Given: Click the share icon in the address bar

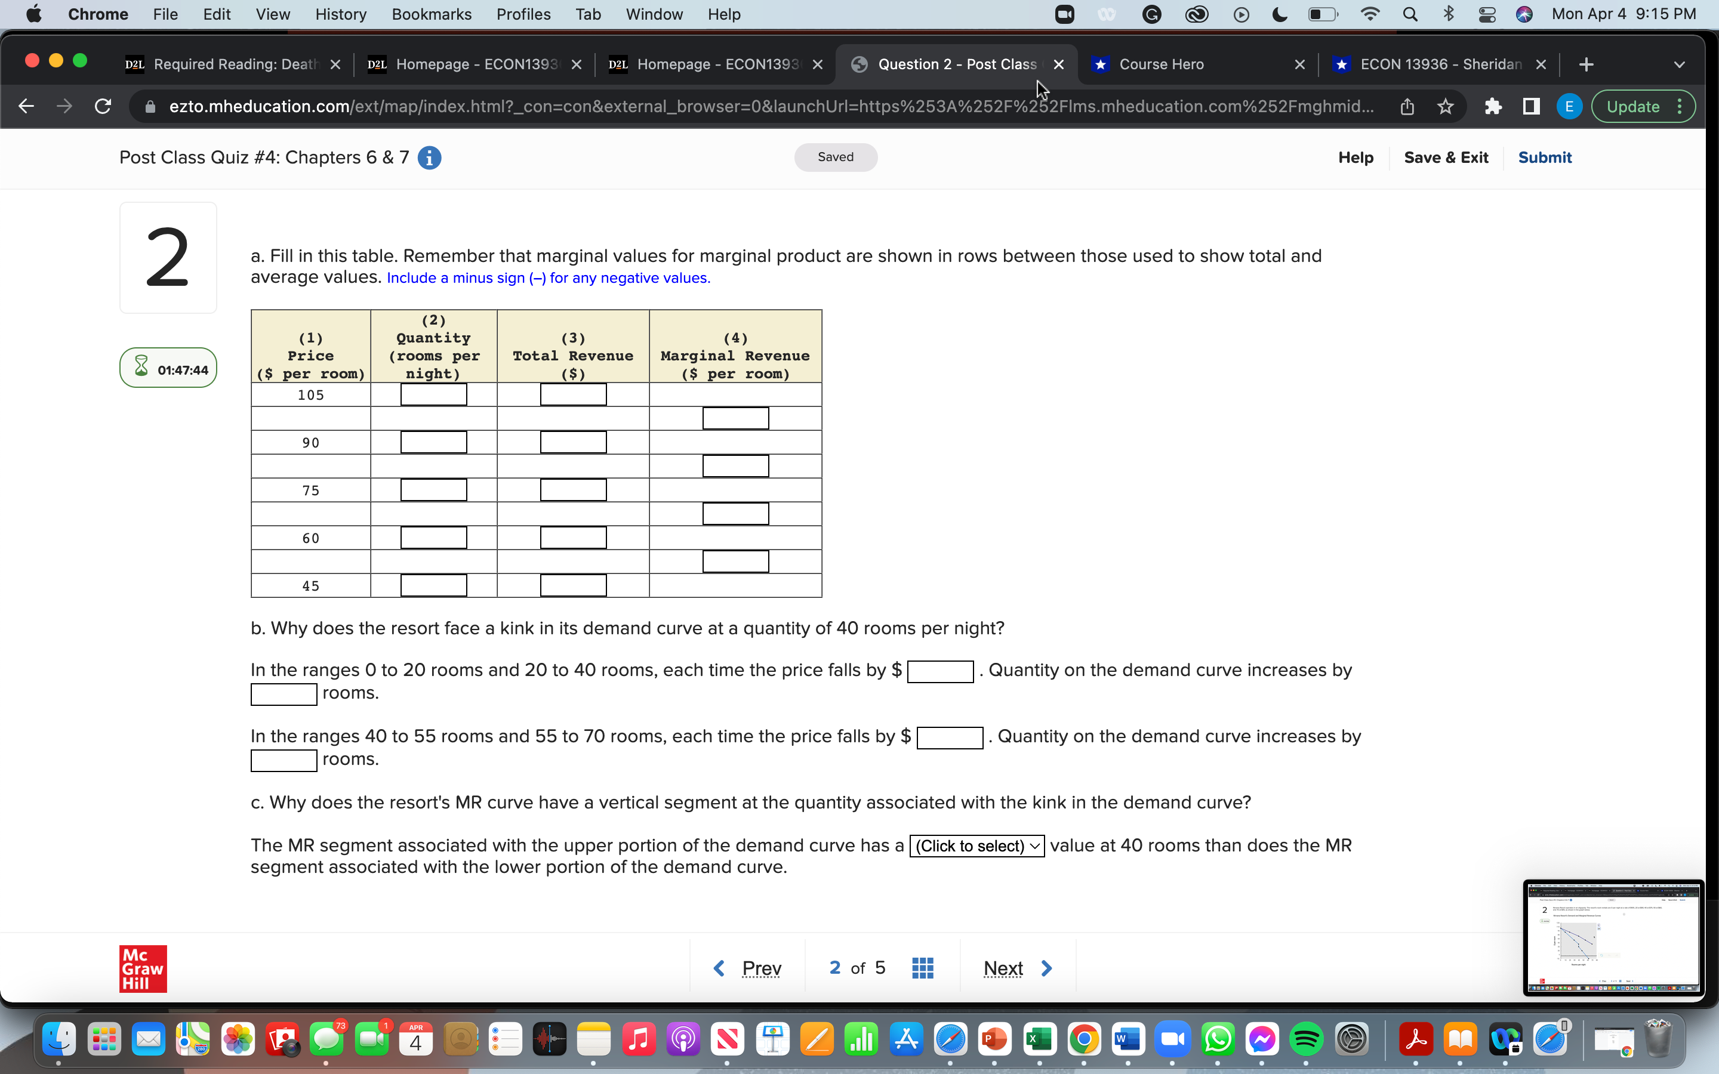Looking at the screenshot, I should pos(1407,106).
